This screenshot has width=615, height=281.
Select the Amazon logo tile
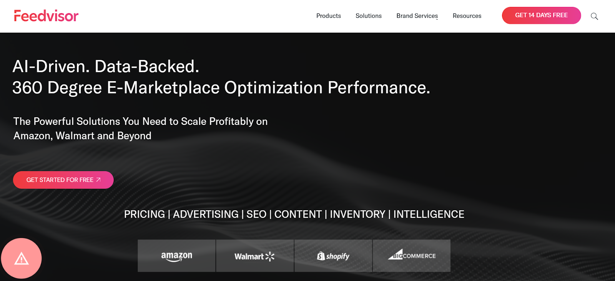(x=176, y=256)
